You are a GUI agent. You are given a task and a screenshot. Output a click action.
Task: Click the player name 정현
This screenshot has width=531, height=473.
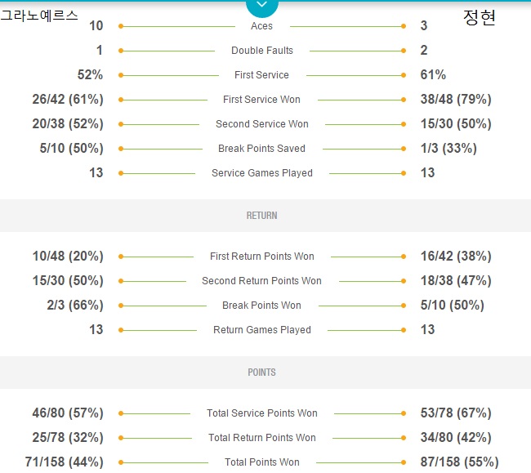[480, 18]
